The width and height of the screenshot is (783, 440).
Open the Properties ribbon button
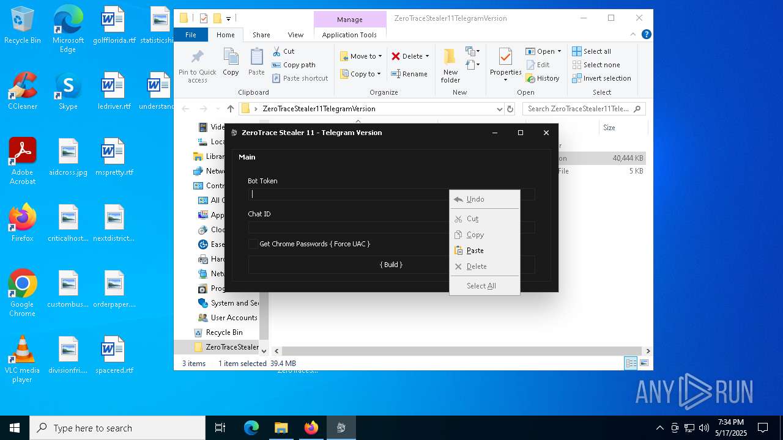(505, 65)
